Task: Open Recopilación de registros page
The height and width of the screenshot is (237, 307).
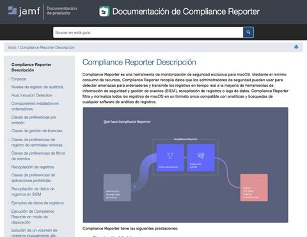Action: 33,167
